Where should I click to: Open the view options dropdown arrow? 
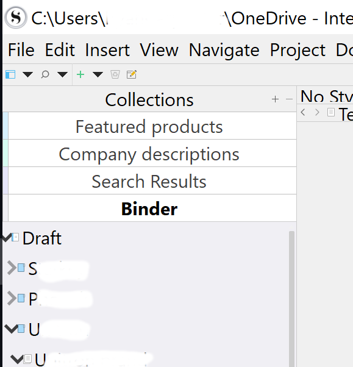(27, 74)
